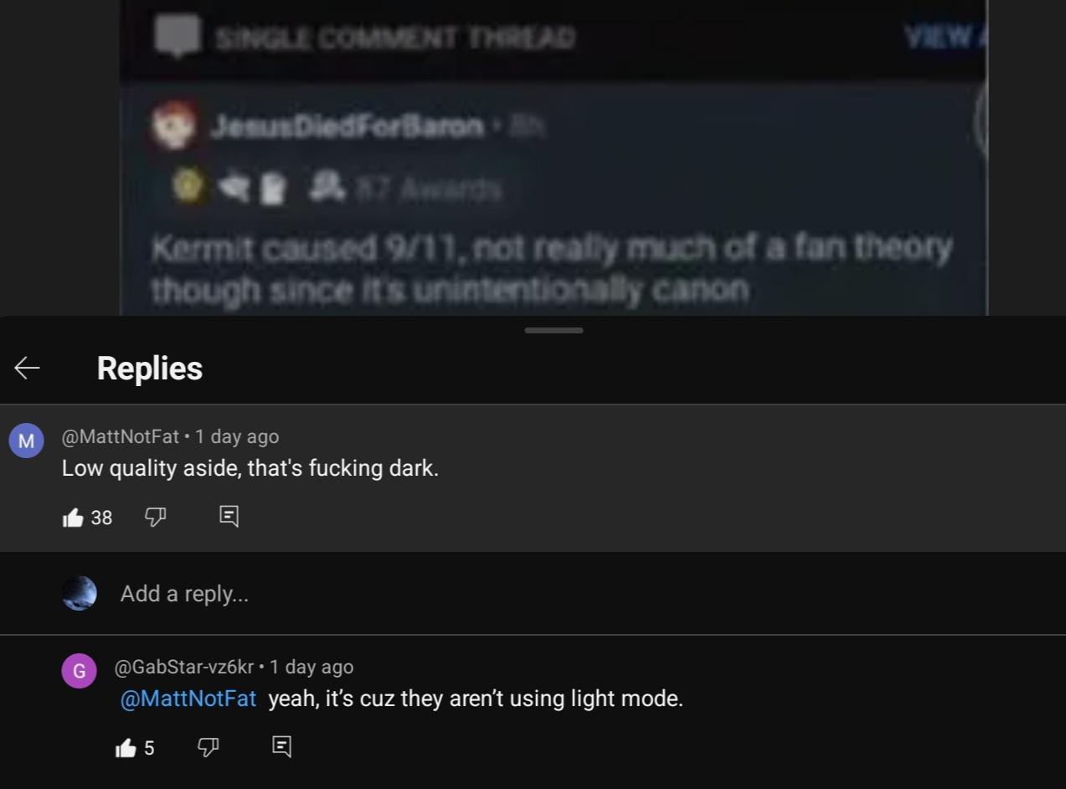
Task: Tap the video above the replies panel
Action: [x=553, y=159]
